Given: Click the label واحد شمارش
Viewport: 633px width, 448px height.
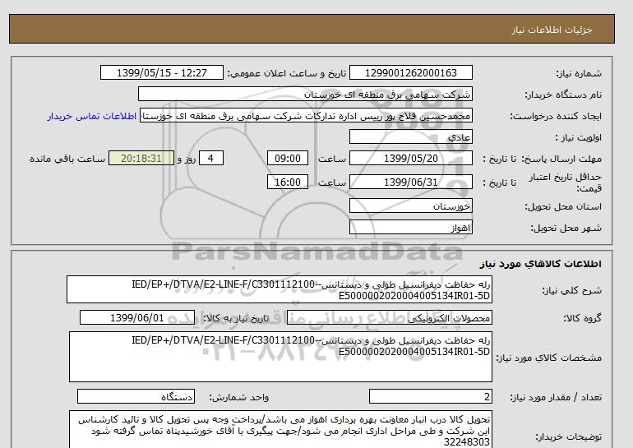Looking at the screenshot, I should 238,398.
